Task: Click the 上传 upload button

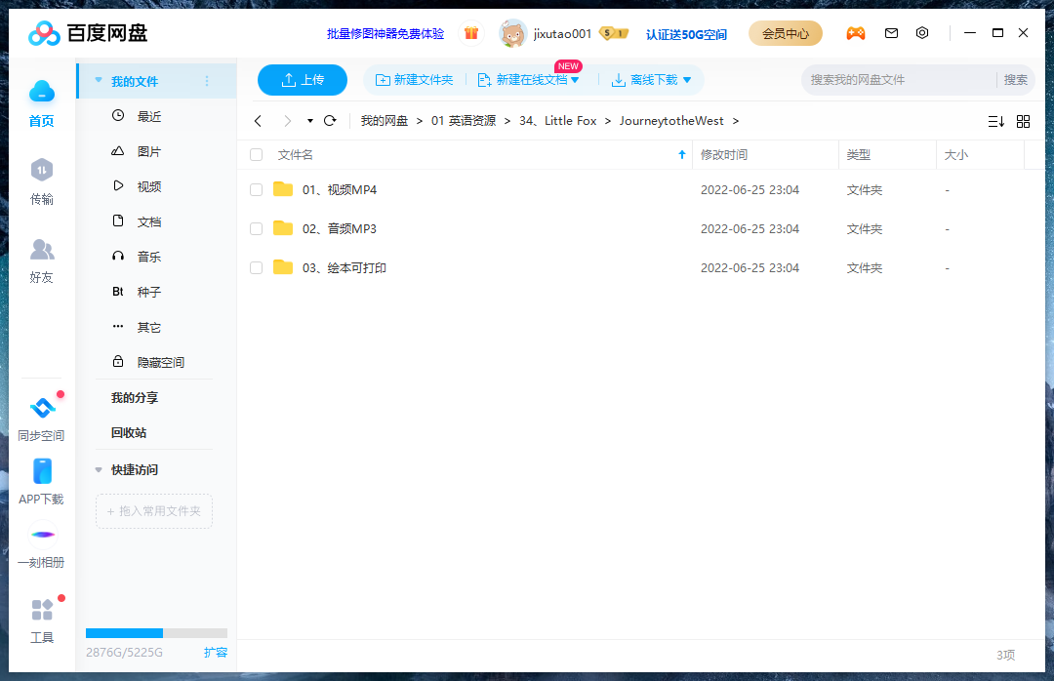Action: point(303,80)
